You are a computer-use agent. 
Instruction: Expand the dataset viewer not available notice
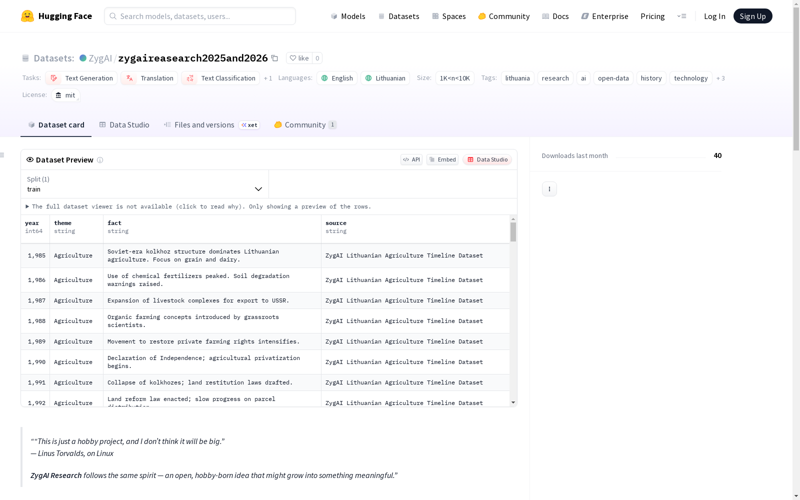[x=198, y=206]
